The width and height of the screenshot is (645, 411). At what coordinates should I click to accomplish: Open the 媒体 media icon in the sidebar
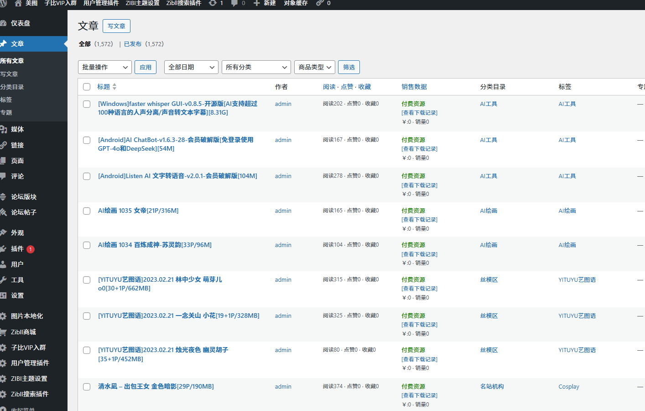(4, 129)
